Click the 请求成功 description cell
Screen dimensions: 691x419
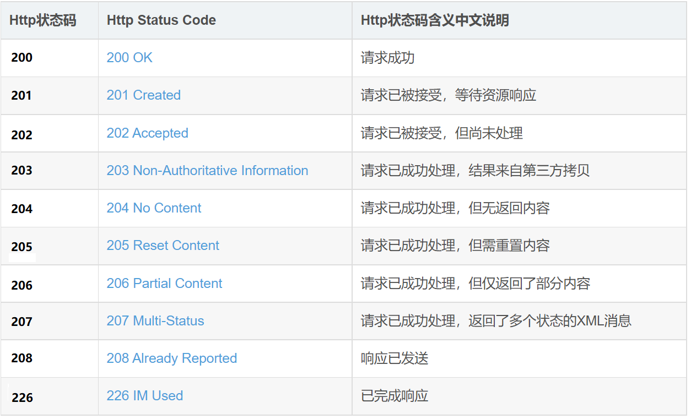pos(387,58)
